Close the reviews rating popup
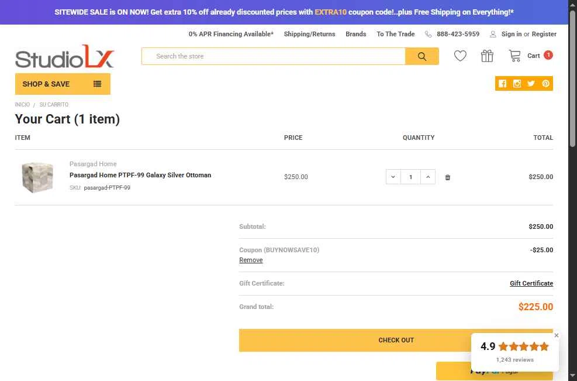577x381 pixels. (x=557, y=335)
